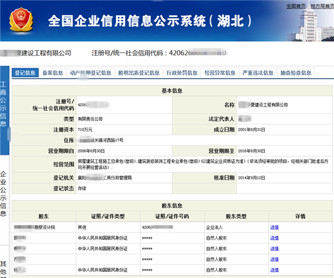334x278 pixels.
Task: Switch to 股权出质登记信息 tab
Action: tap(139, 73)
